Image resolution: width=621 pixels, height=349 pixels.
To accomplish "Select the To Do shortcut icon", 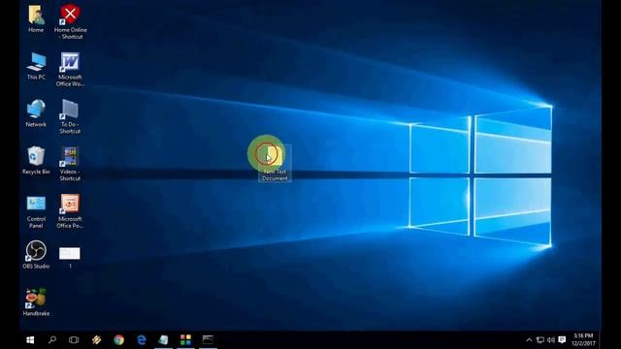I will (x=70, y=110).
